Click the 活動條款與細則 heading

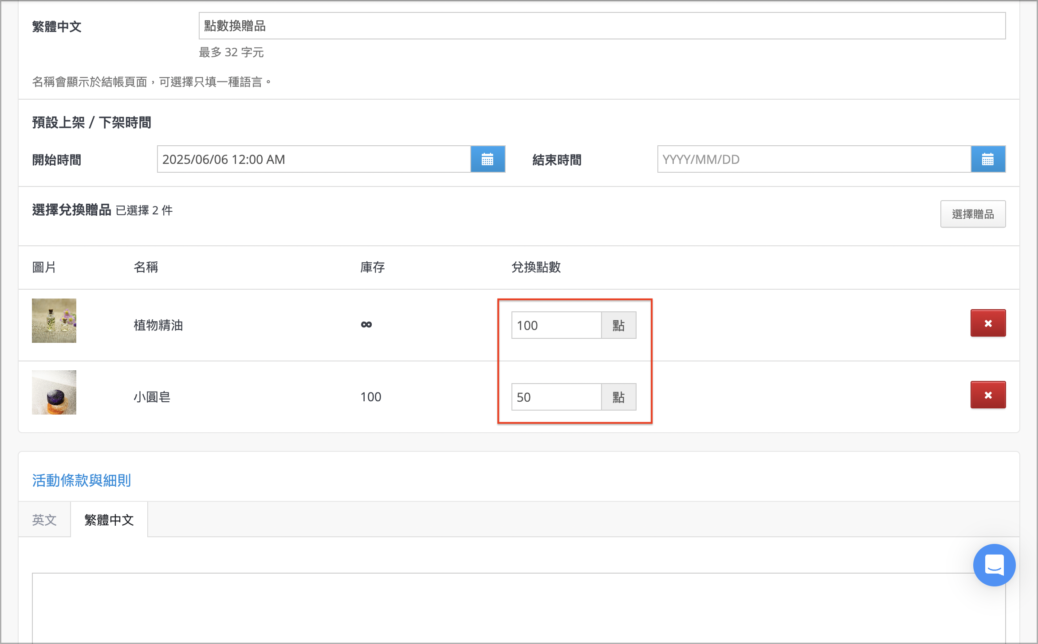pyautogui.click(x=81, y=480)
